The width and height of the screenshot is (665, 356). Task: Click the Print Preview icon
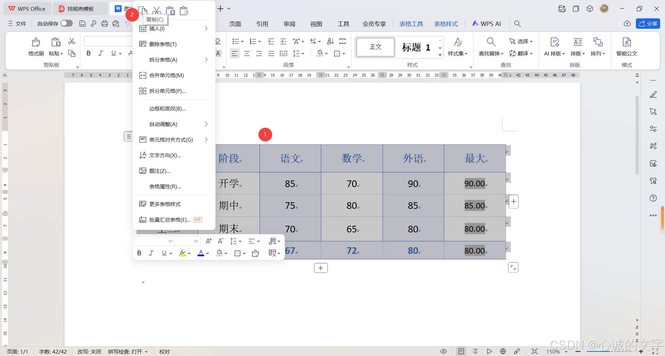116,24
